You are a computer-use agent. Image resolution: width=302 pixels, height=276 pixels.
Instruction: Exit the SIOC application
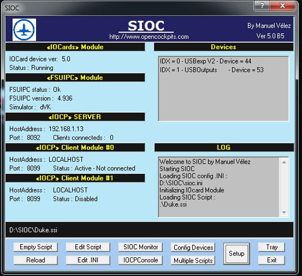[272, 260]
